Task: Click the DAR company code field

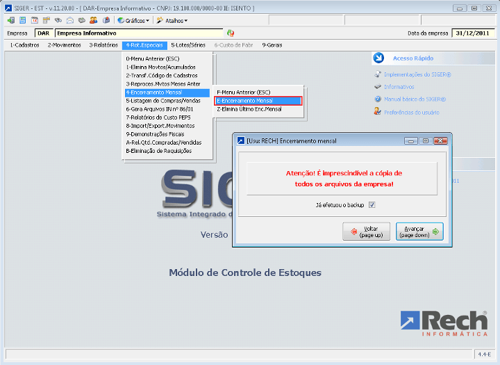Action: tap(44, 33)
